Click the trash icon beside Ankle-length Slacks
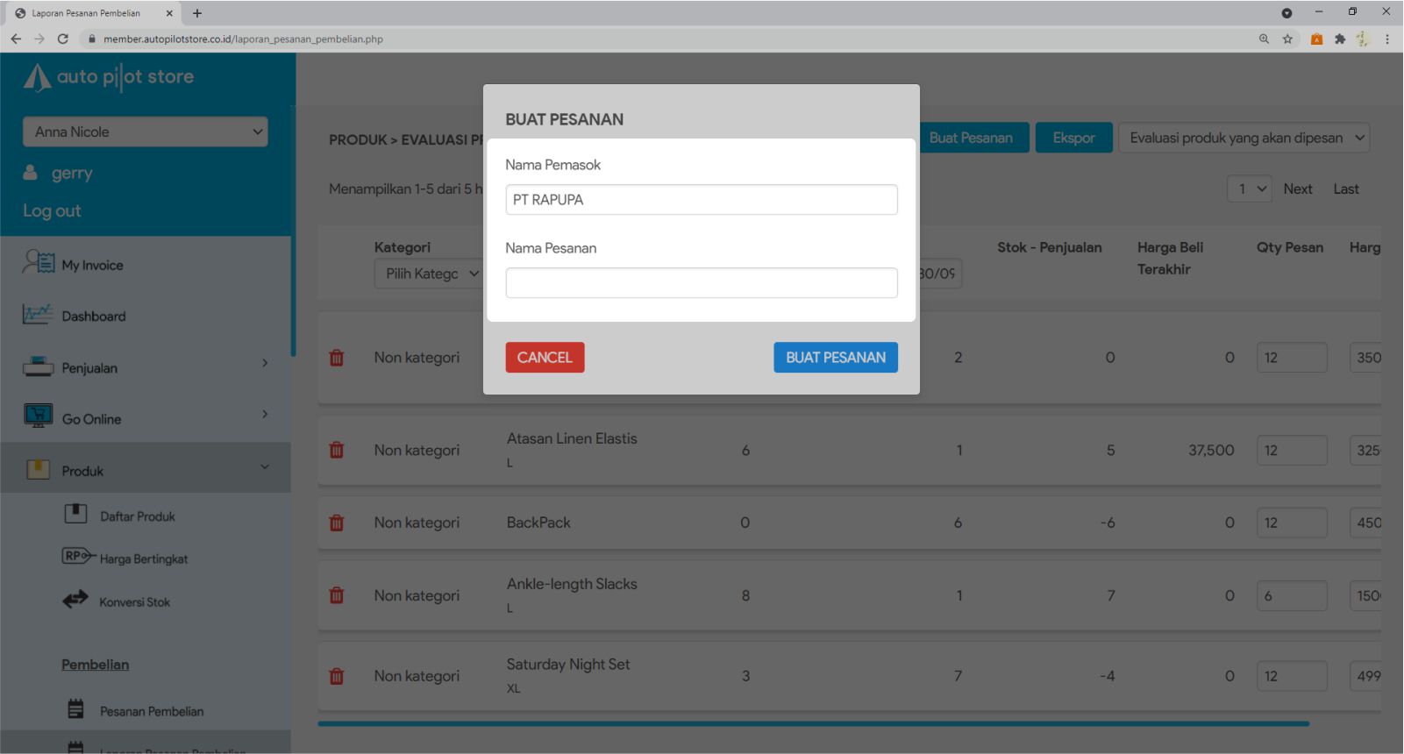 tap(336, 596)
